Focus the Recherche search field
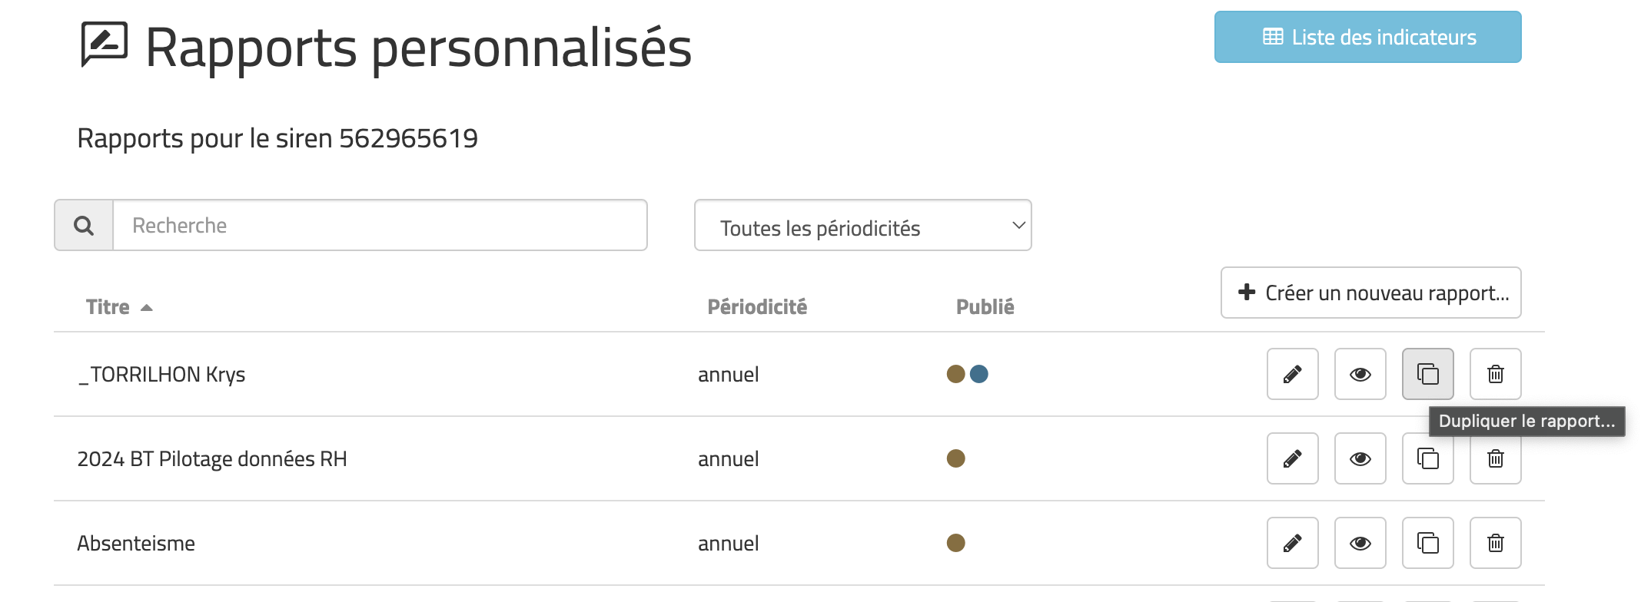Screen dimensions: 1651x602 (380, 225)
